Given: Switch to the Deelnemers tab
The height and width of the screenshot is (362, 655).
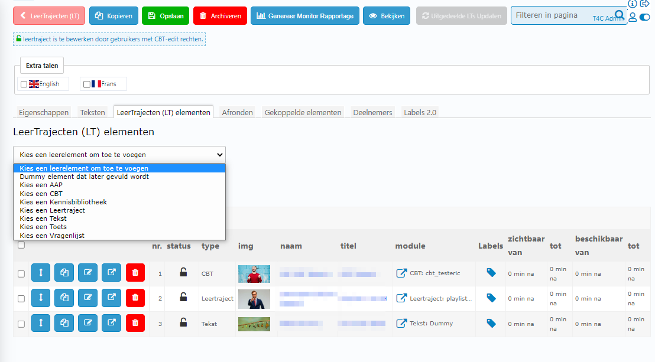Looking at the screenshot, I should click(372, 112).
